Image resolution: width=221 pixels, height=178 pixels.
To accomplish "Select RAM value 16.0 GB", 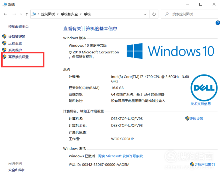I will [117, 88].
